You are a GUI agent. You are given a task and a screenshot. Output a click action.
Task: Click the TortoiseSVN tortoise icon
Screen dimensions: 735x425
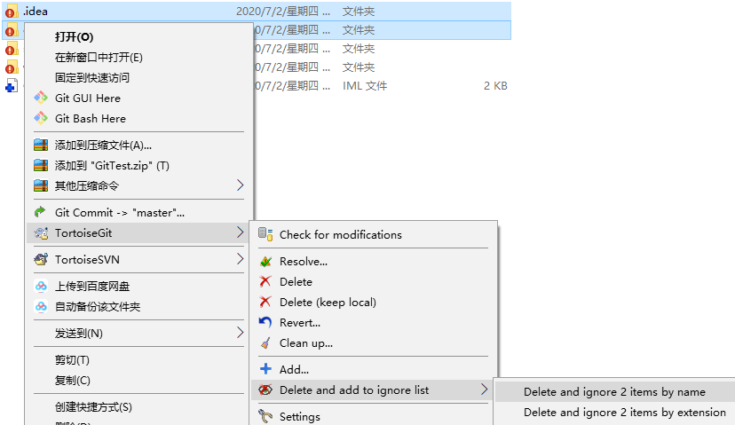pos(41,259)
